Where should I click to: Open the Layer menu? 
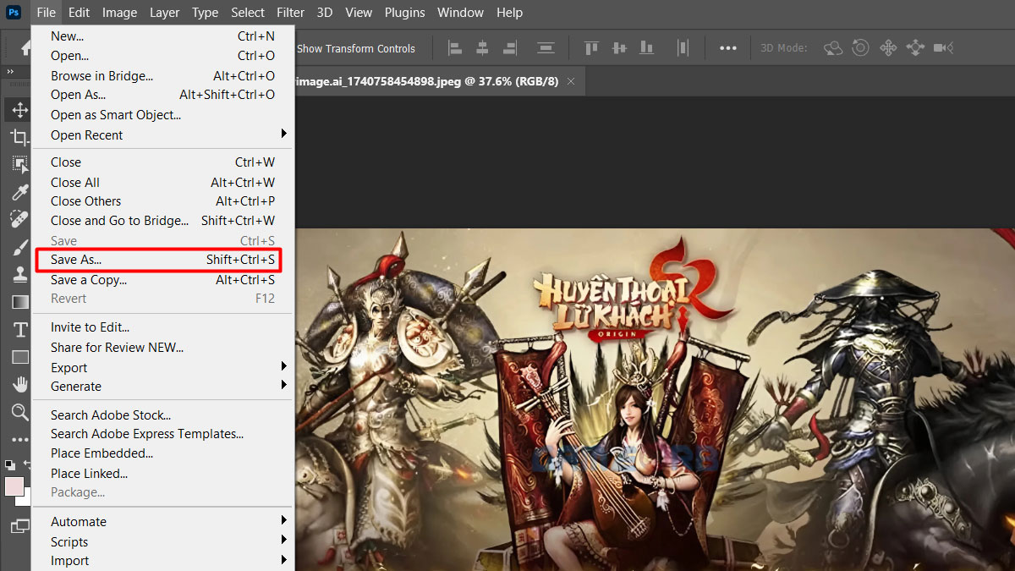(164, 13)
